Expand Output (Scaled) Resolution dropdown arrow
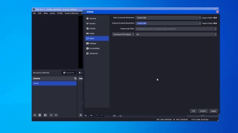 point(200,23)
